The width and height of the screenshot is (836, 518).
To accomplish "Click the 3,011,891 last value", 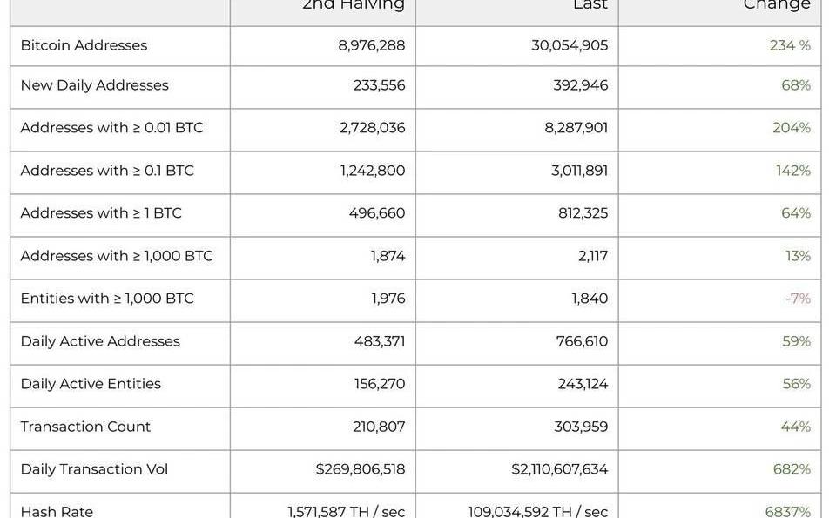I will coord(580,171).
